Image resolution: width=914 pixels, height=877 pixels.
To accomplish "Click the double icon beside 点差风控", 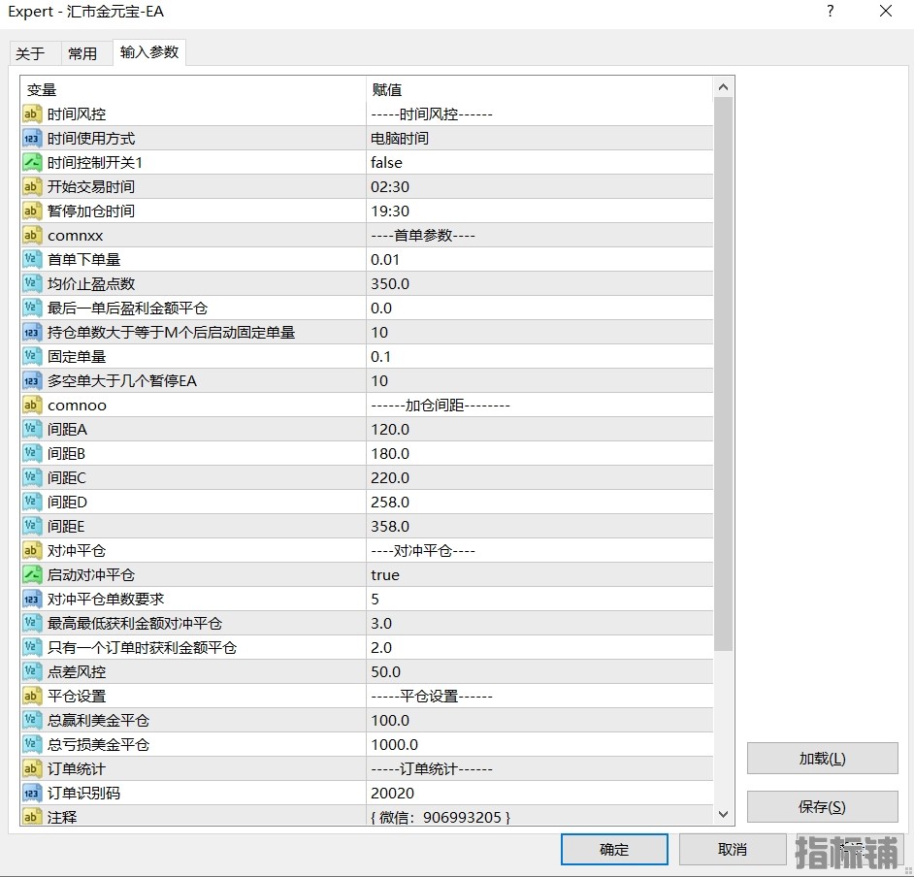I will (32, 672).
